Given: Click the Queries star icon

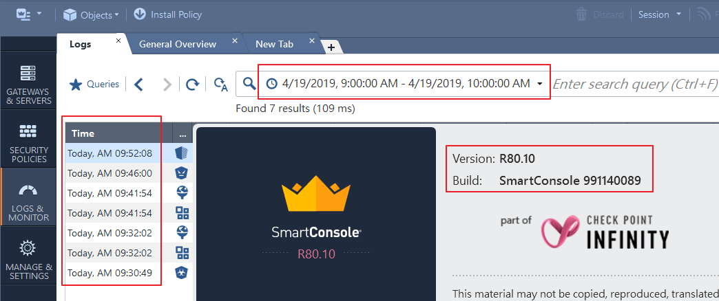Looking at the screenshot, I should pos(76,85).
